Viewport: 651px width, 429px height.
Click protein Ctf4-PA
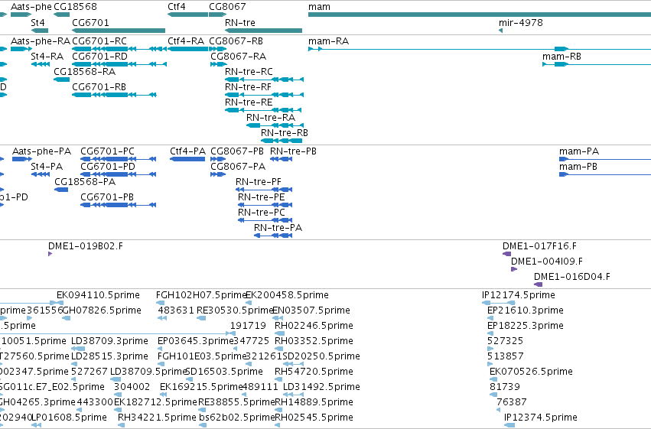187,159
